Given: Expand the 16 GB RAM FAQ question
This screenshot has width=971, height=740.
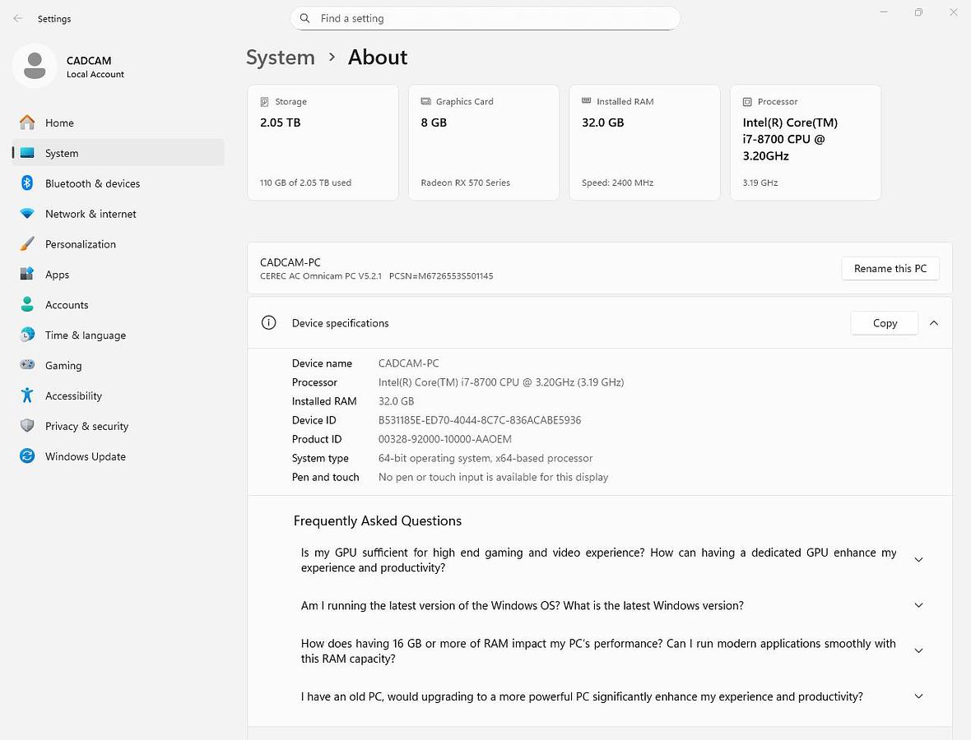Looking at the screenshot, I should pos(918,650).
